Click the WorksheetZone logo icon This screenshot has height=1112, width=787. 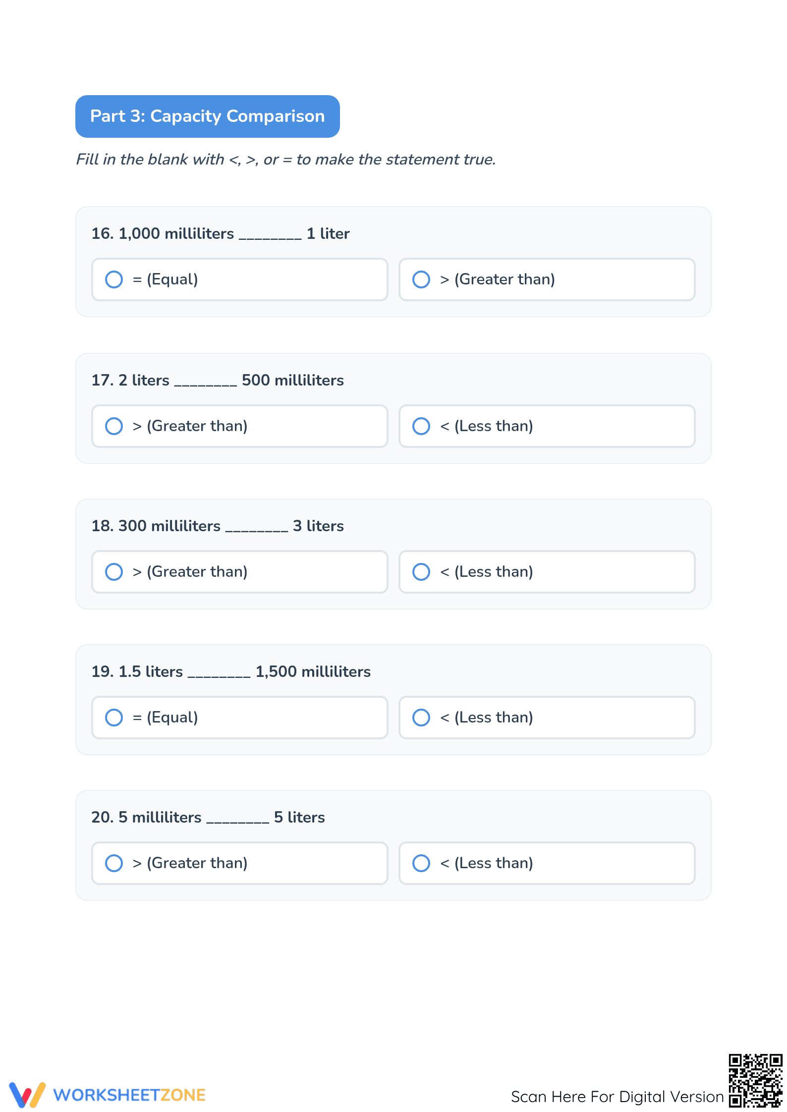coord(27,1095)
